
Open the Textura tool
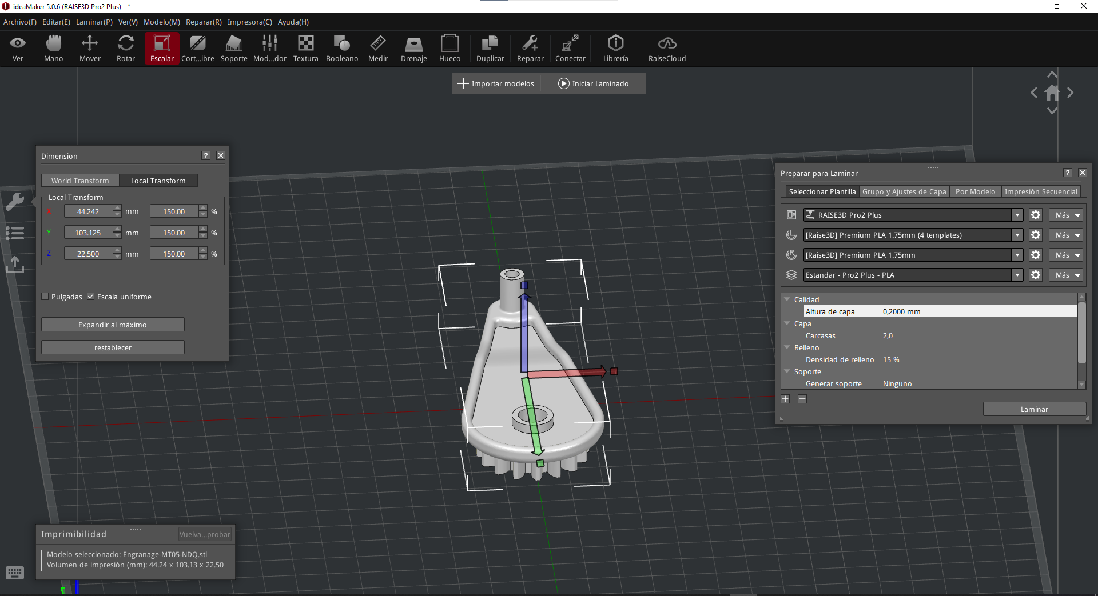[x=306, y=49]
